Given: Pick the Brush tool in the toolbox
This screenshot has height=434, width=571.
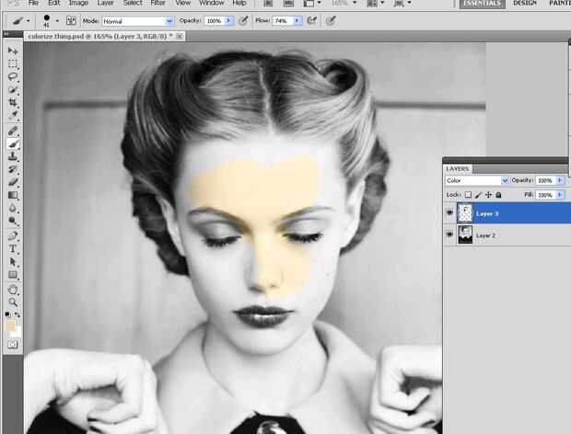Looking at the screenshot, I should tap(13, 143).
